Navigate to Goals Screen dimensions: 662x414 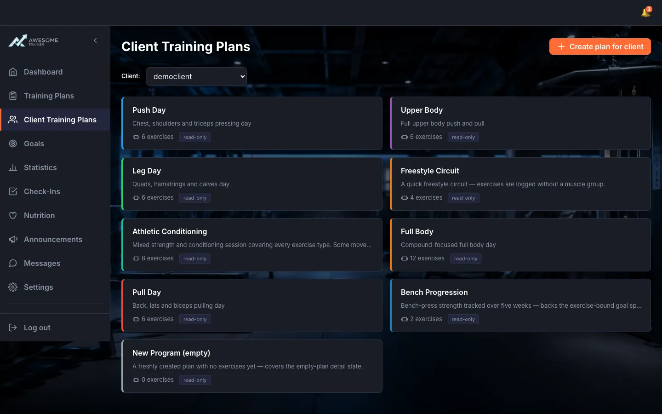click(x=55, y=144)
